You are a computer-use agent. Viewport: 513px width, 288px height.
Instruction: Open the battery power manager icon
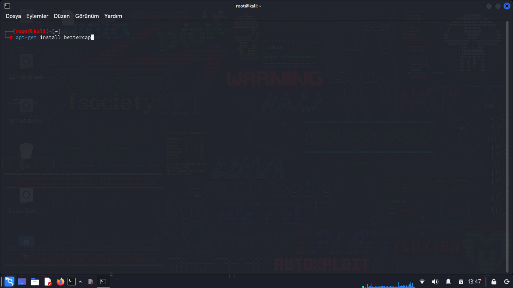(x=461, y=281)
